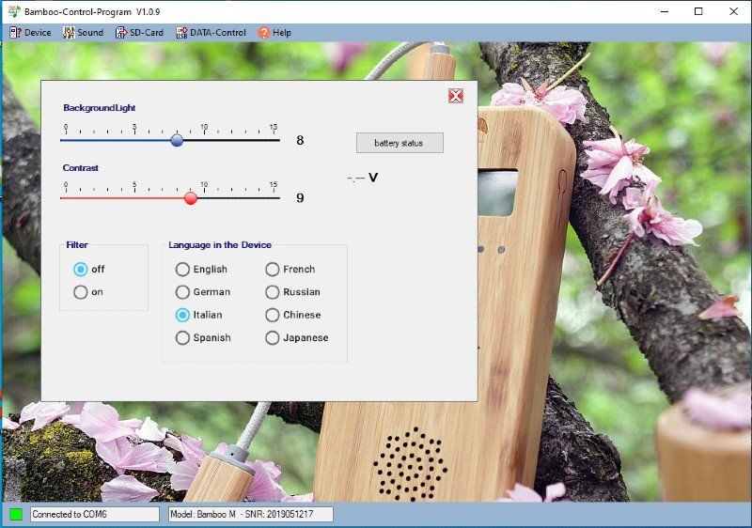Click the Connected to COM6 status field
This screenshot has height=528, width=752.
(95, 514)
